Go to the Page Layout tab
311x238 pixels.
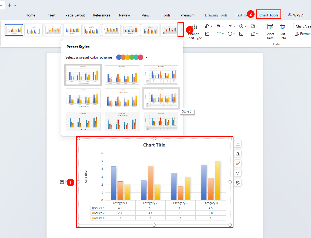point(75,15)
